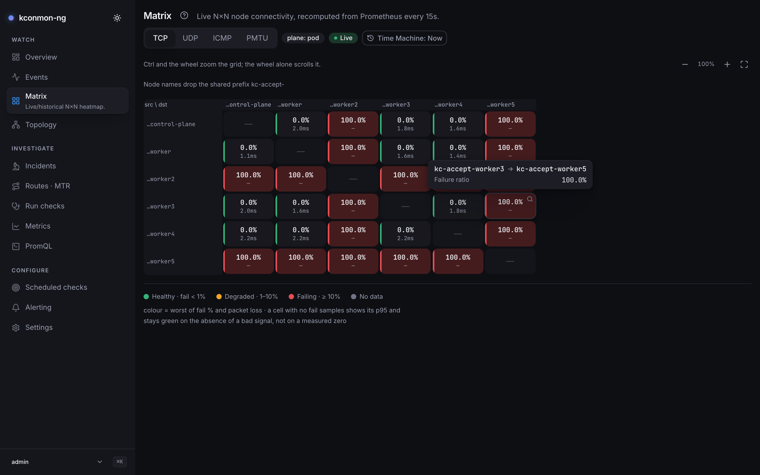Click the 100% zoom level label
The width and height of the screenshot is (760, 475).
tap(706, 64)
